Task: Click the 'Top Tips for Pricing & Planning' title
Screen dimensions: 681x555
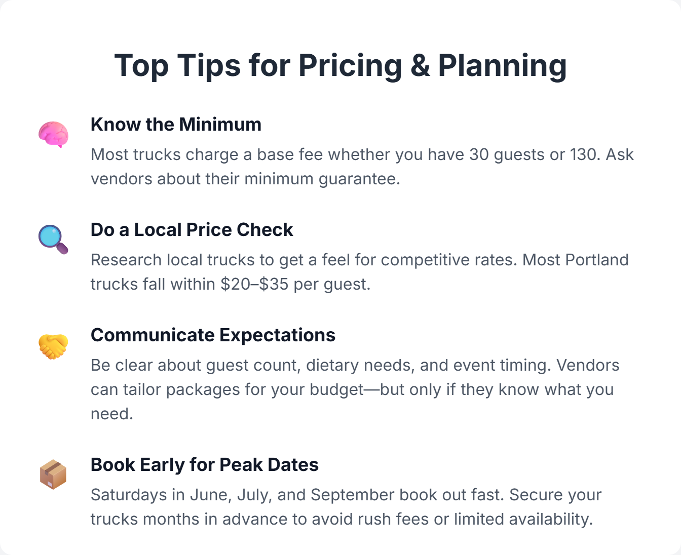Action: pos(340,66)
